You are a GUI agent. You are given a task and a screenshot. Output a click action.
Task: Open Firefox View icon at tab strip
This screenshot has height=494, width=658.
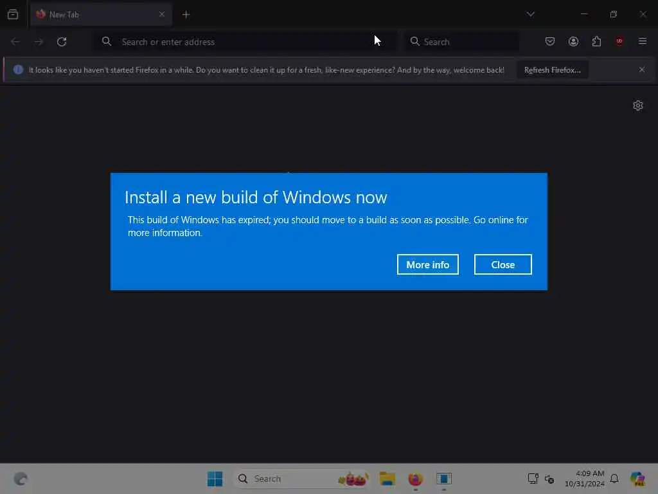[13, 14]
